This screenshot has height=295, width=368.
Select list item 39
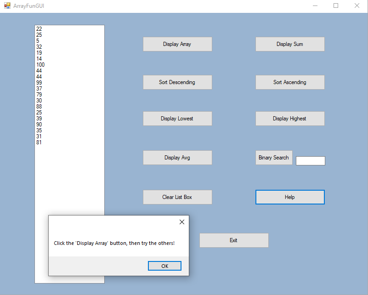[x=69, y=119]
